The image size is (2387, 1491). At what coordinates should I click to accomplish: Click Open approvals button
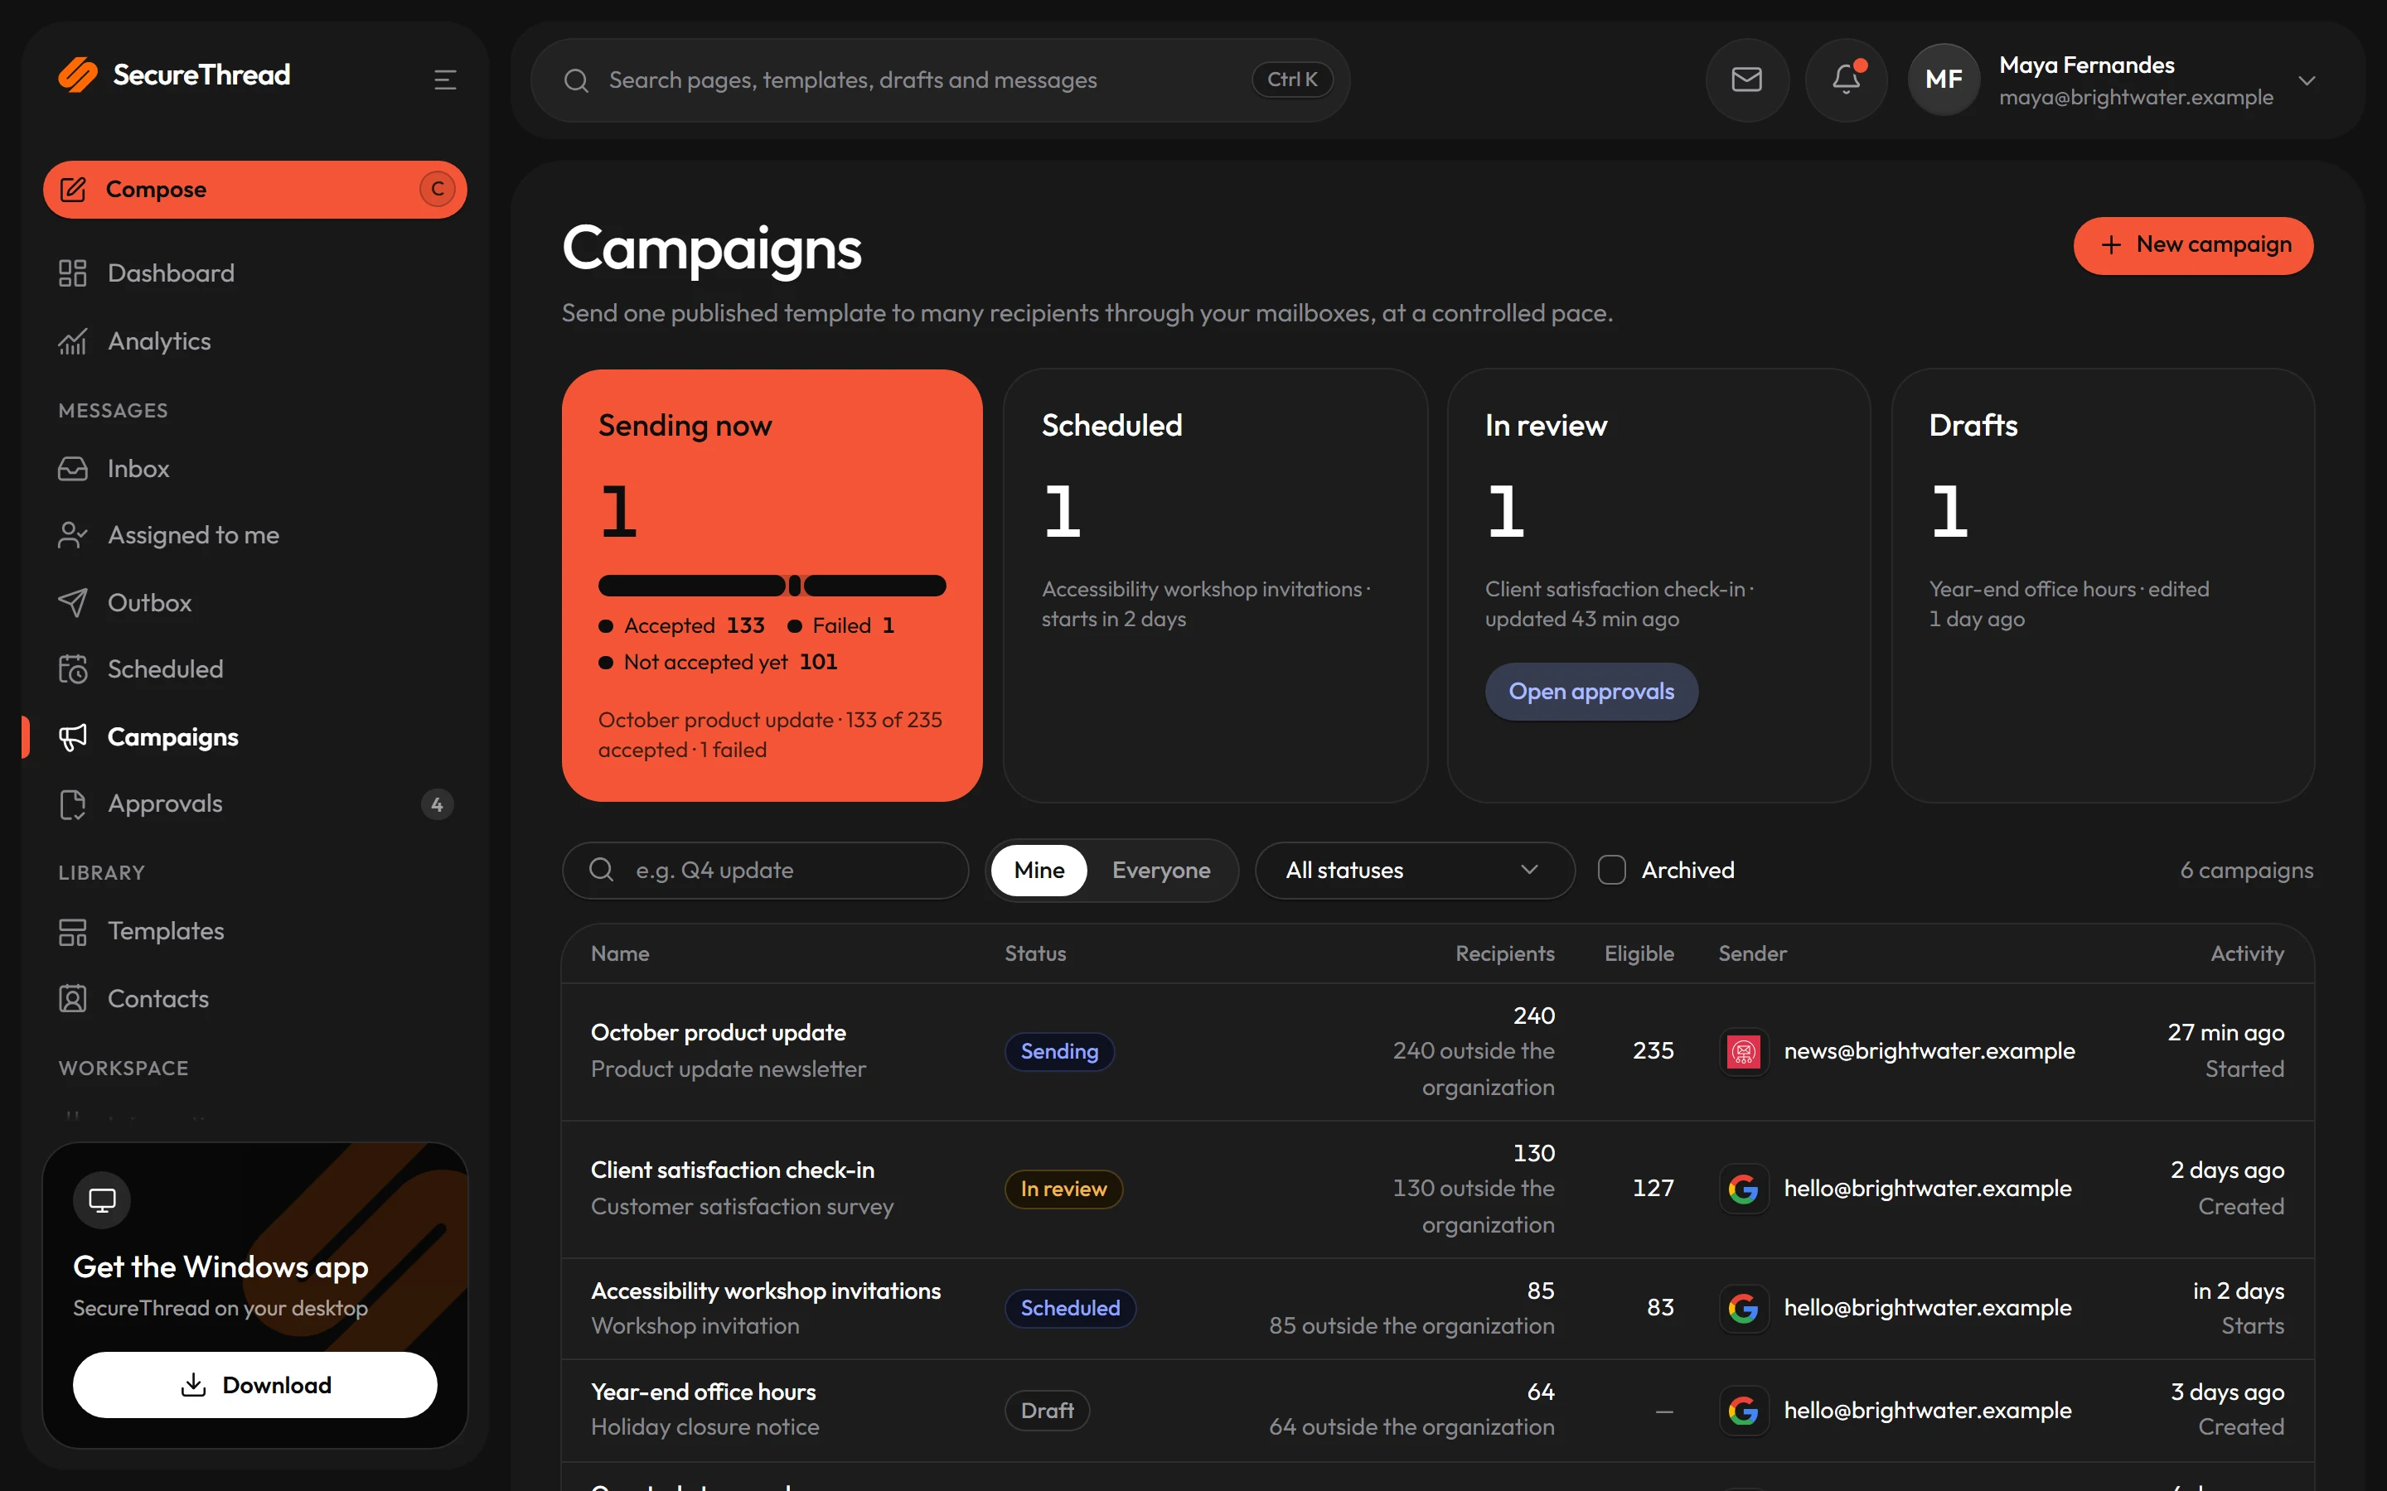(1591, 692)
